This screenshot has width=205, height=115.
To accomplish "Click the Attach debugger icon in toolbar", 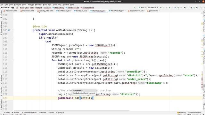I will (x=178, y=8).
